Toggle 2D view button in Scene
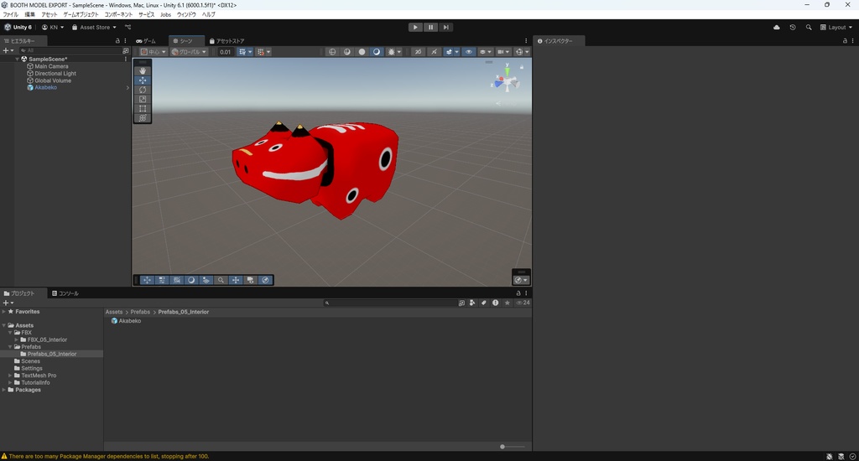Viewport: 859px width, 461px height. click(418, 51)
